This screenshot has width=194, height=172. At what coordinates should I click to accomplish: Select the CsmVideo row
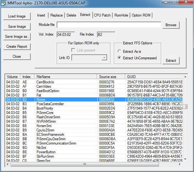[94, 86]
